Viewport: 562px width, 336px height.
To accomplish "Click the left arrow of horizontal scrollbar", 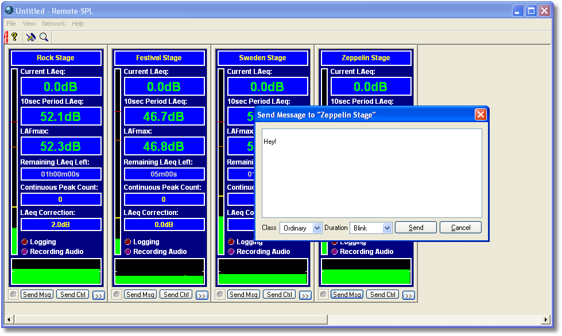I will point(9,319).
